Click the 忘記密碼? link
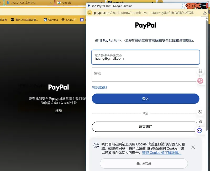210x171 pixels. 99,87
